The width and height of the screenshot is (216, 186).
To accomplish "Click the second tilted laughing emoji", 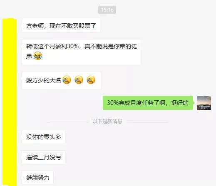I will (x=79, y=80).
